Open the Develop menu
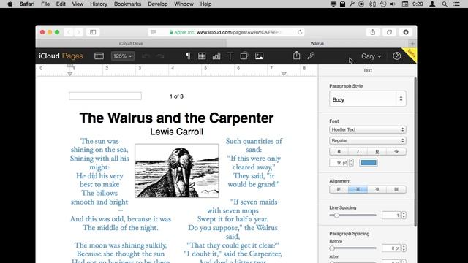The height and width of the screenshot is (263, 468). (x=158, y=4)
